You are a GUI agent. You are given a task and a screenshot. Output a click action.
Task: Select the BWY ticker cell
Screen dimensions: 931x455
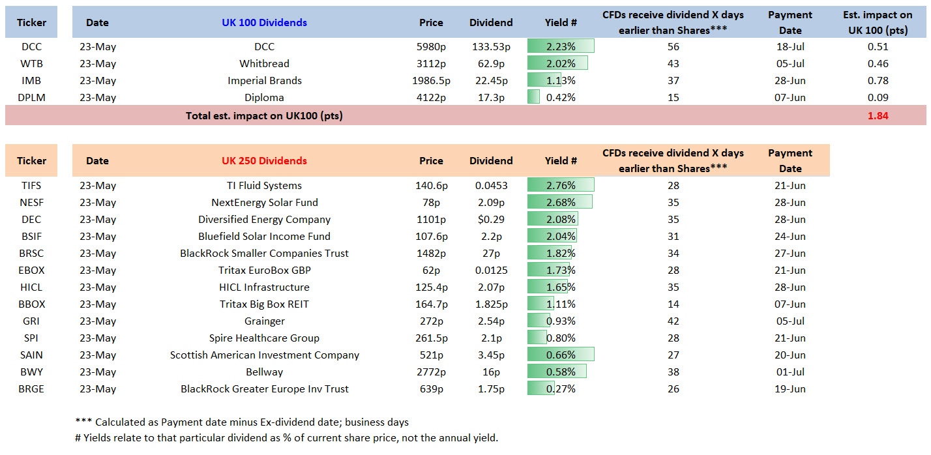click(x=31, y=372)
